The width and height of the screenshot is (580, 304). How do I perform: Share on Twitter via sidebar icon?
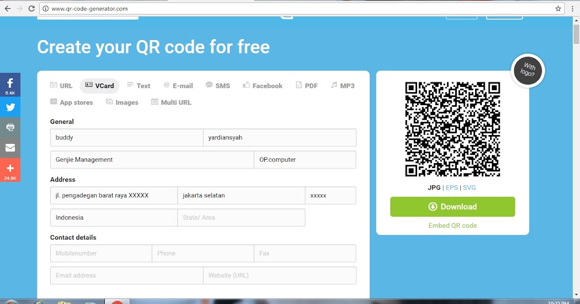click(10, 107)
